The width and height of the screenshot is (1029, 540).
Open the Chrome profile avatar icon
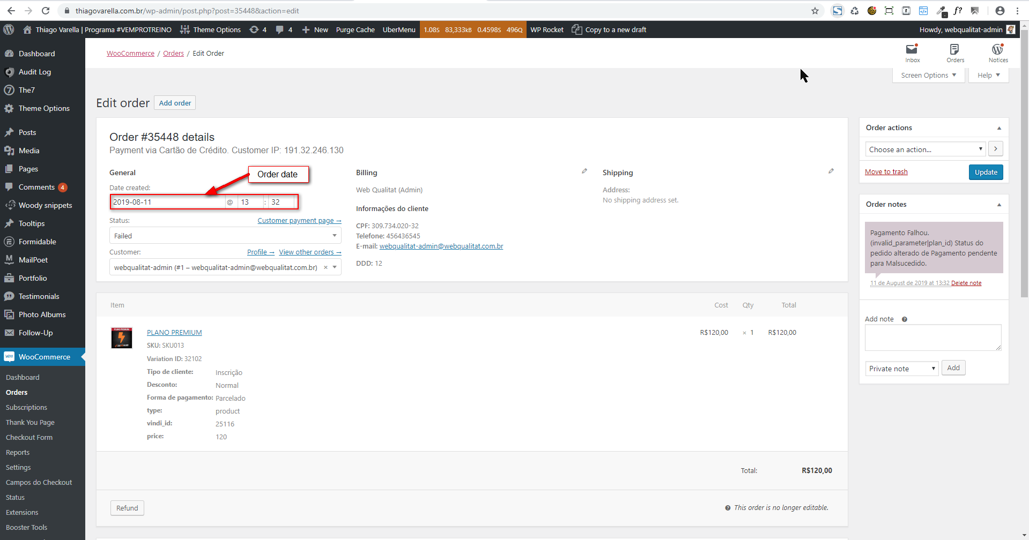(x=1000, y=11)
